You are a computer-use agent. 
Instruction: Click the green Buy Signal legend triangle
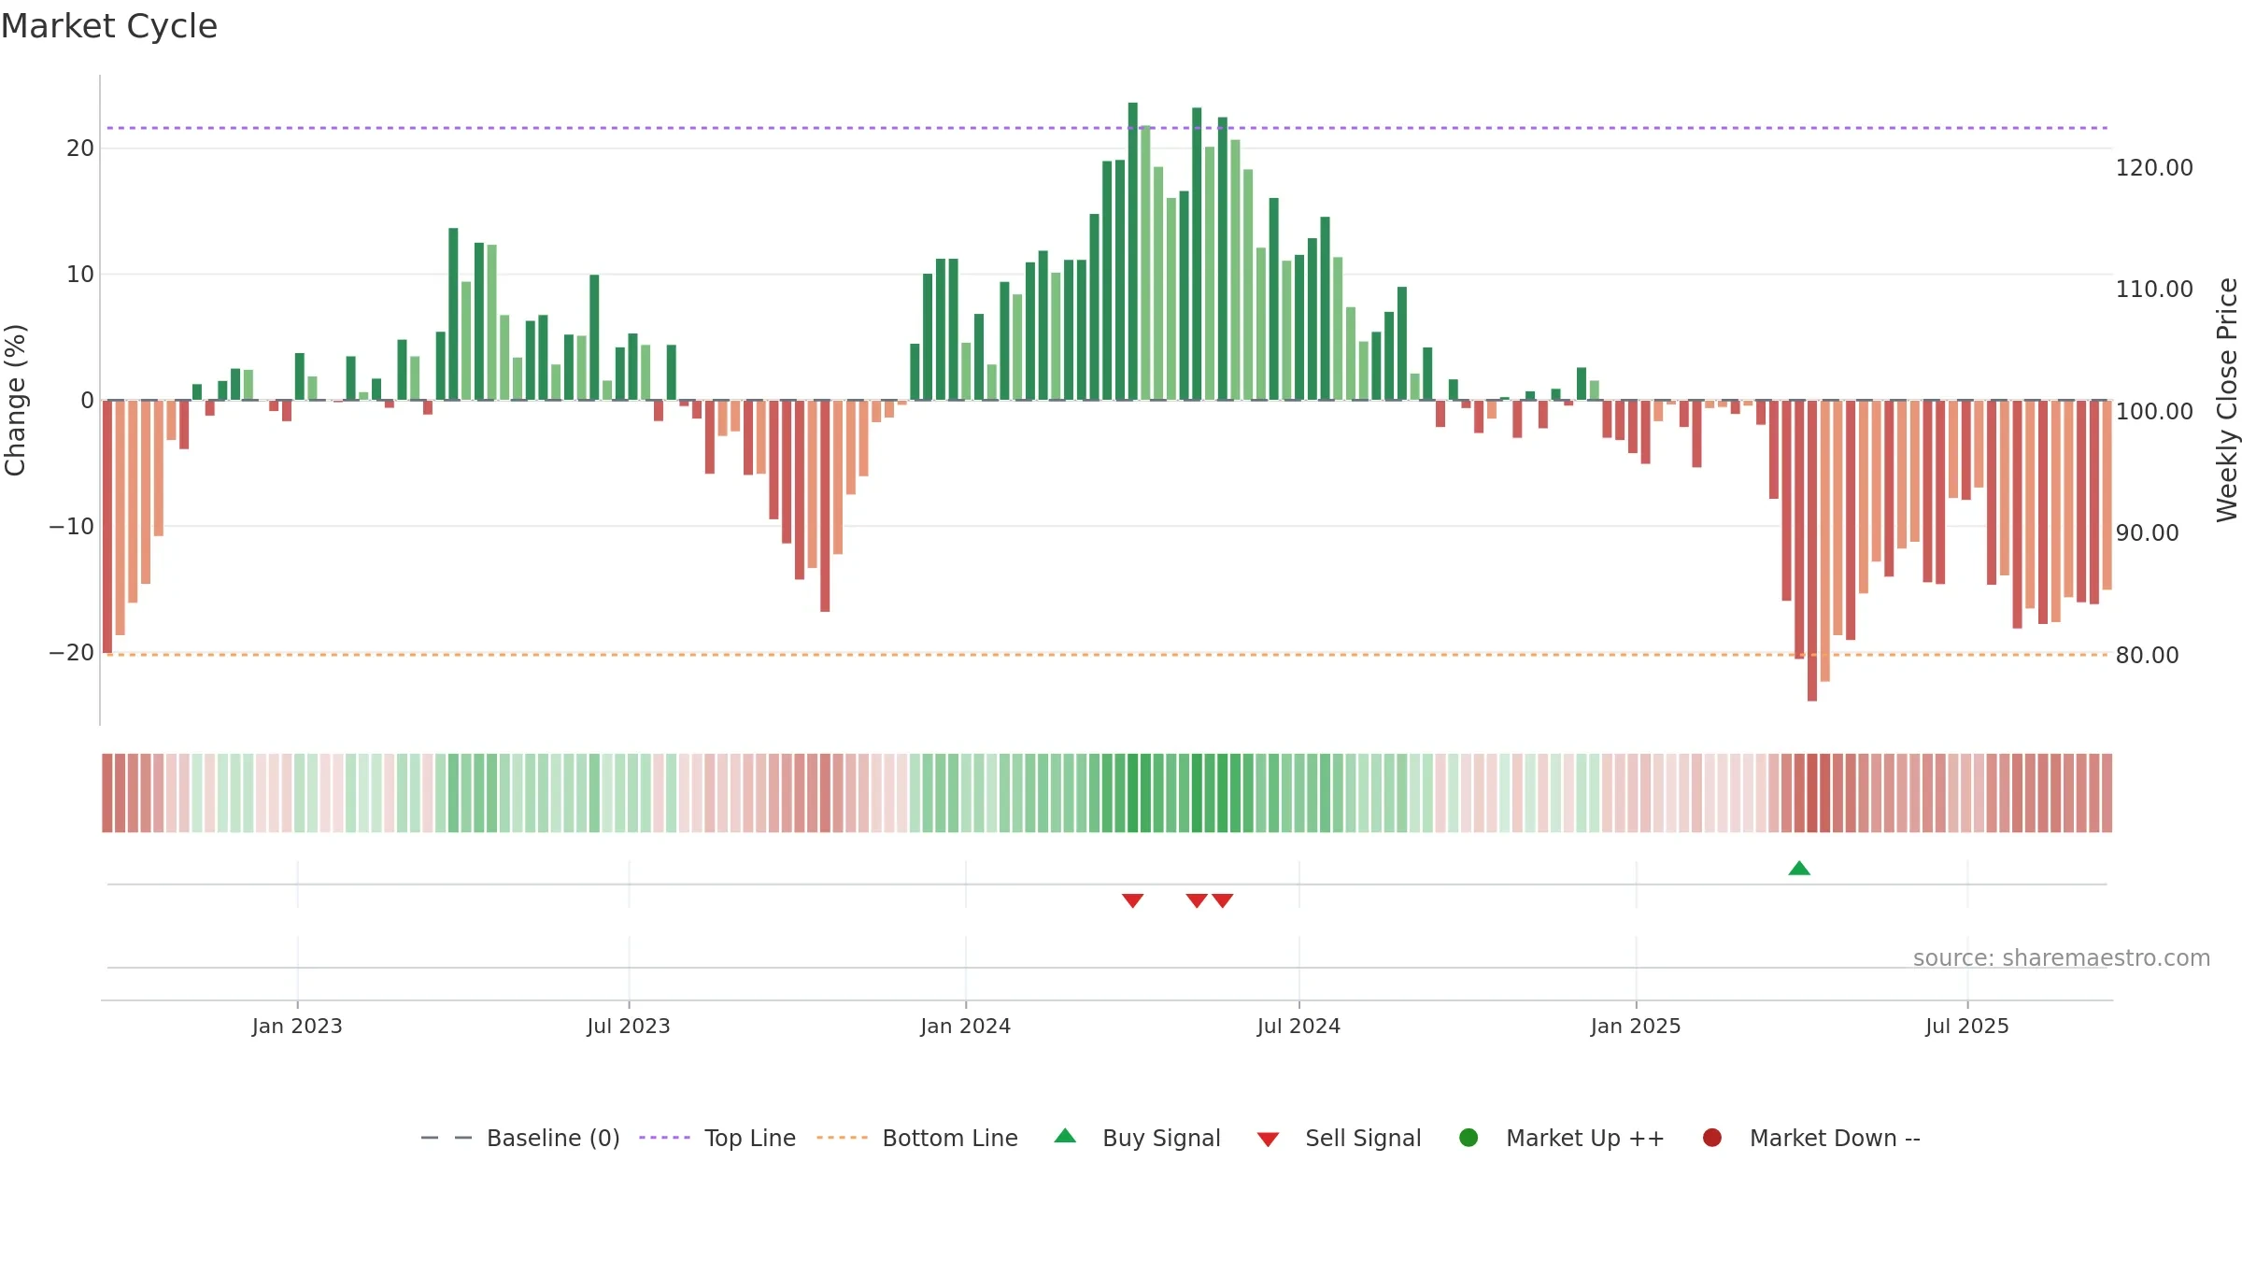(1065, 1136)
